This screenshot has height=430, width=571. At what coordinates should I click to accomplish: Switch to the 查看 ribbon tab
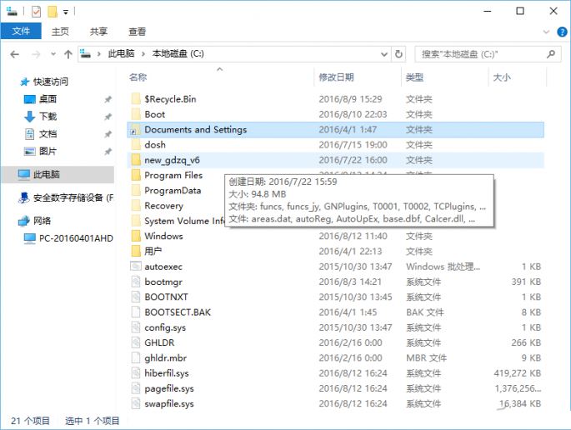point(138,32)
